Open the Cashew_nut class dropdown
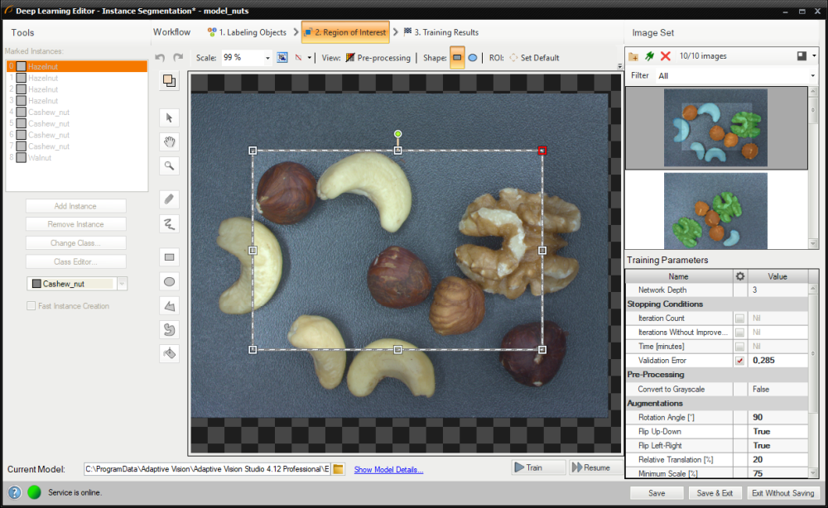This screenshot has height=508, width=828. tap(123, 284)
